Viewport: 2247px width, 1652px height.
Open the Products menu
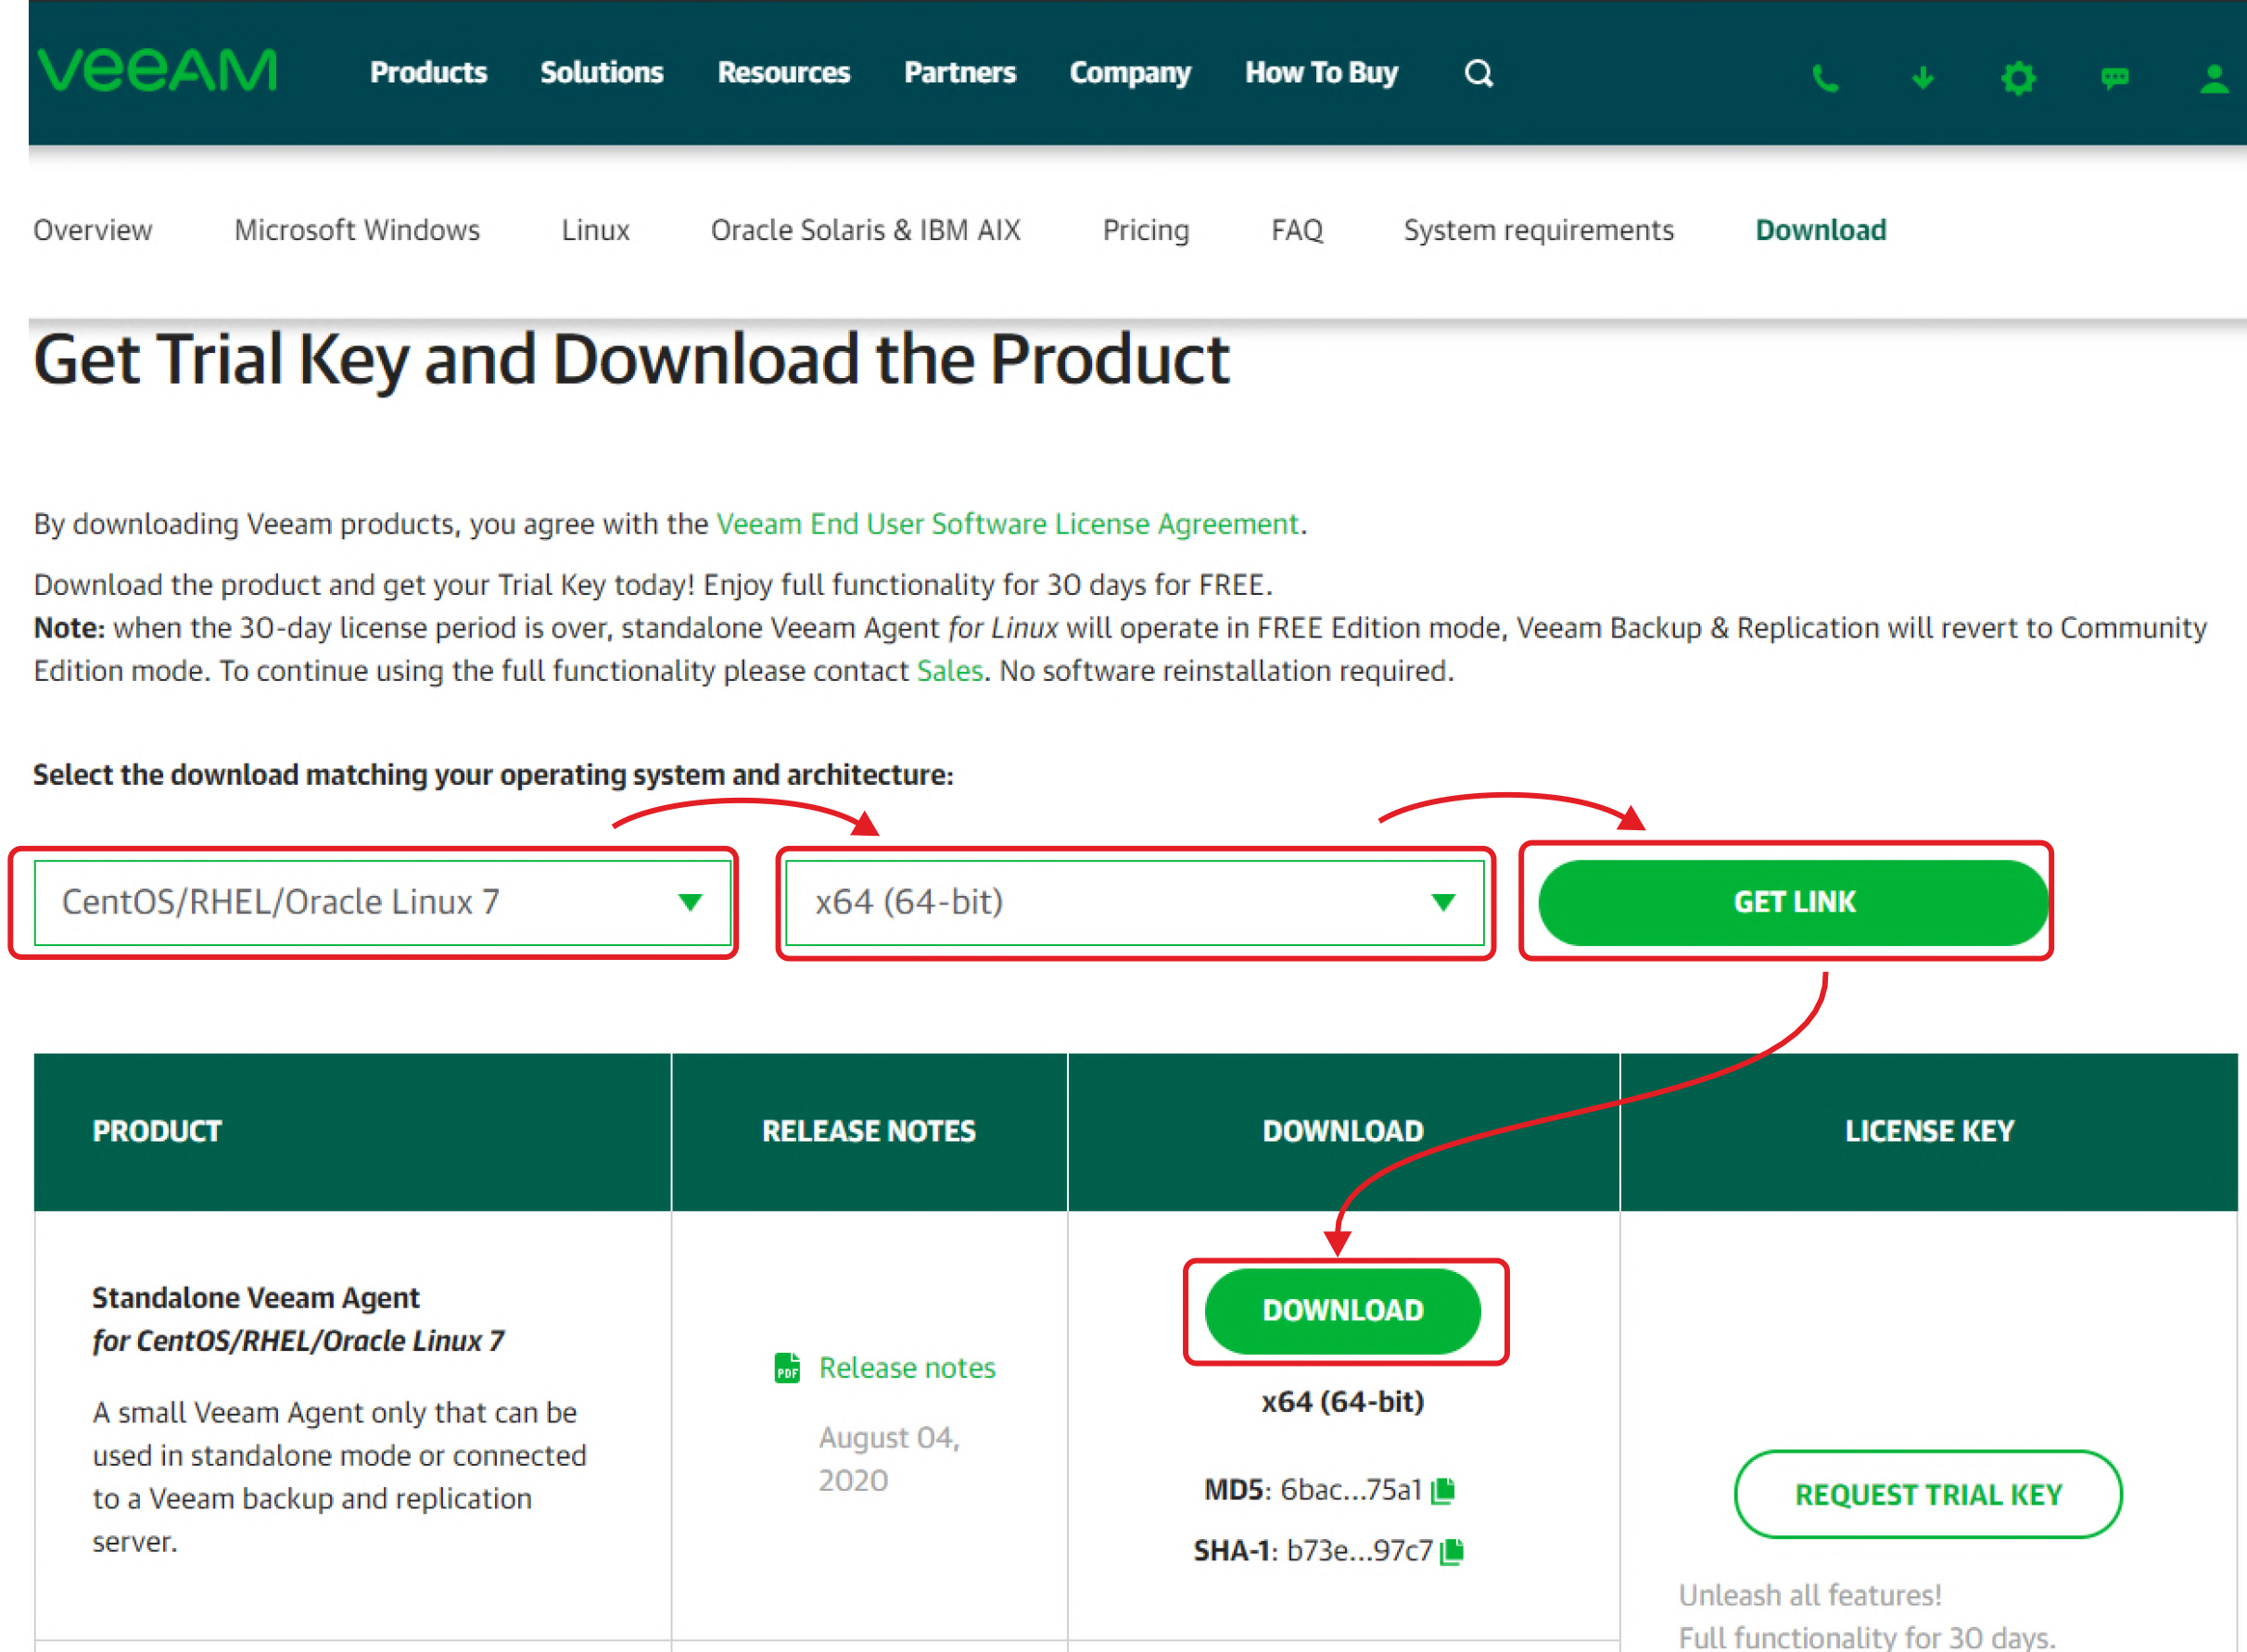click(428, 73)
